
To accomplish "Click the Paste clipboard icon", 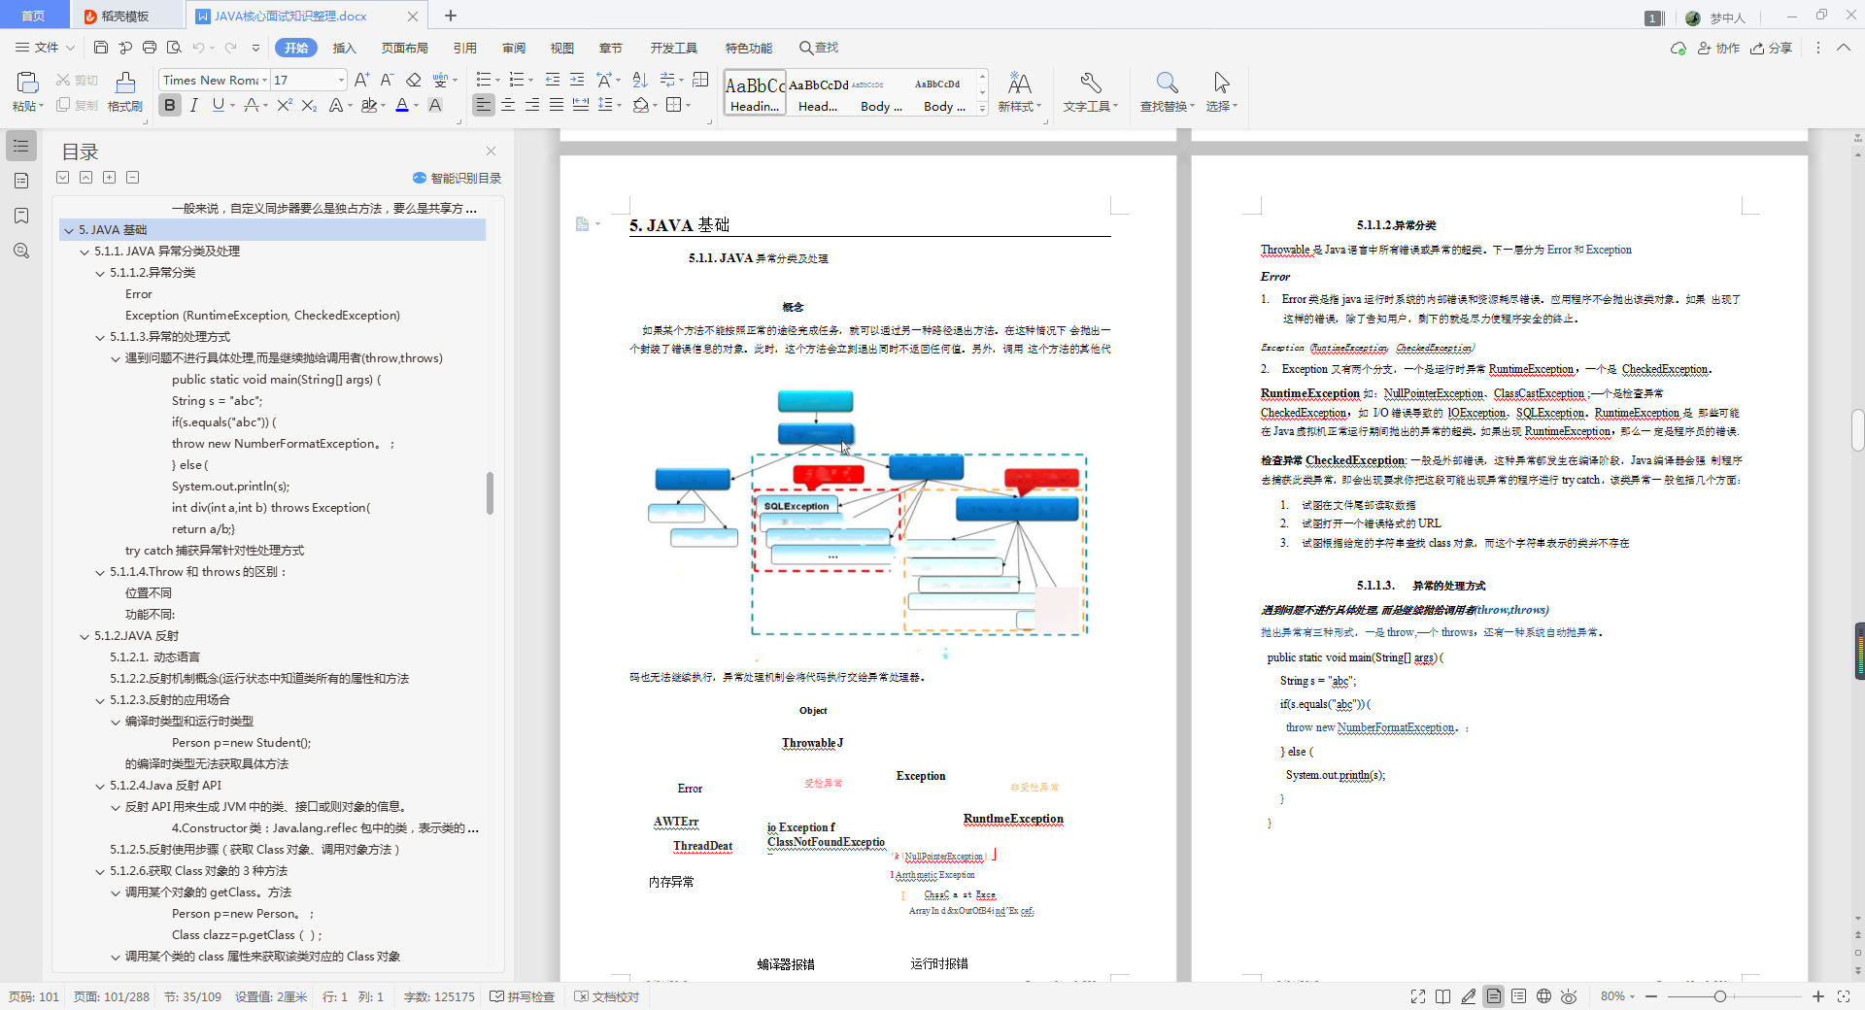I will [27, 84].
